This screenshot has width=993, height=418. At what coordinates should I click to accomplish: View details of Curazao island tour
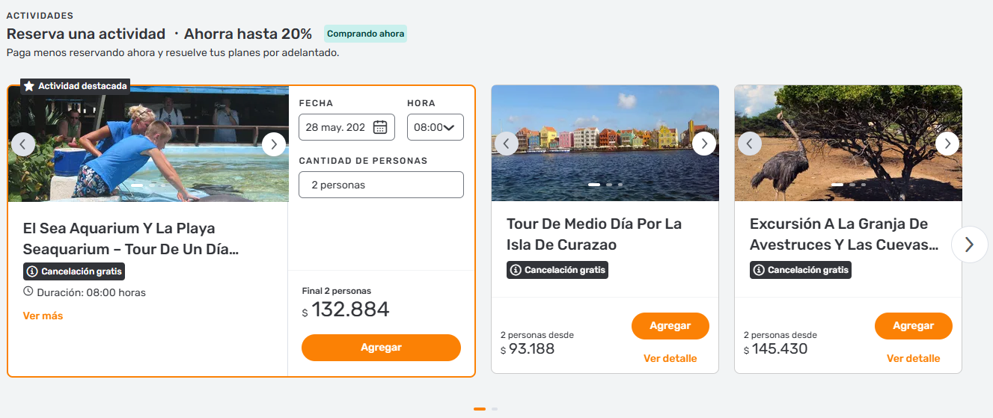(670, 359)
